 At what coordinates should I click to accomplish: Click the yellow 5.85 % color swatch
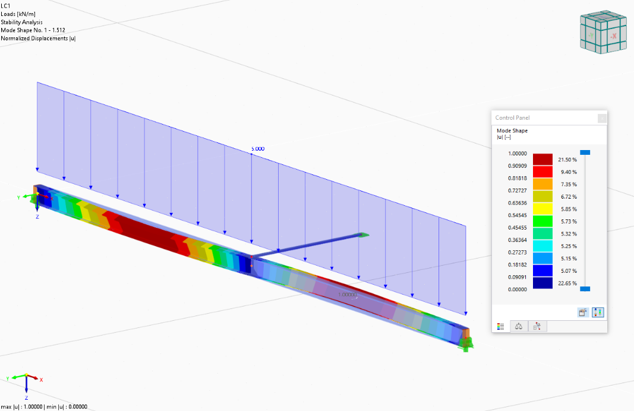coord(542,209)
